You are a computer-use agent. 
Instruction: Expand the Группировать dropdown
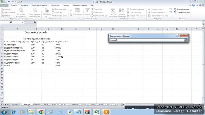(163, 9)
